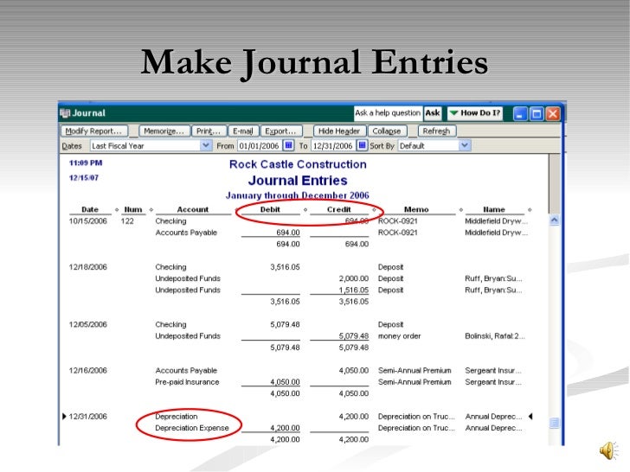Viewport: 630px width, 472px height.
Task: Click the 1,516.05 credit amount
Action: coord(354,290)
